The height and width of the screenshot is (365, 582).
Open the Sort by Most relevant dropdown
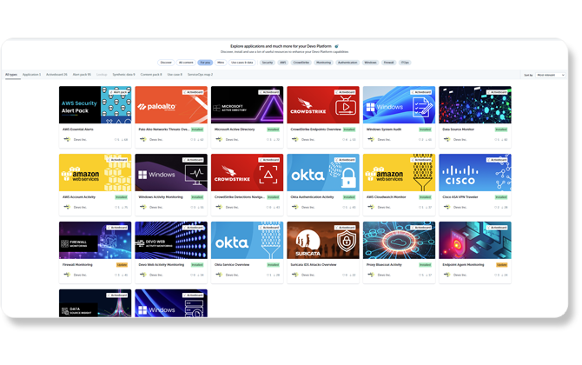tap(551, 75)
